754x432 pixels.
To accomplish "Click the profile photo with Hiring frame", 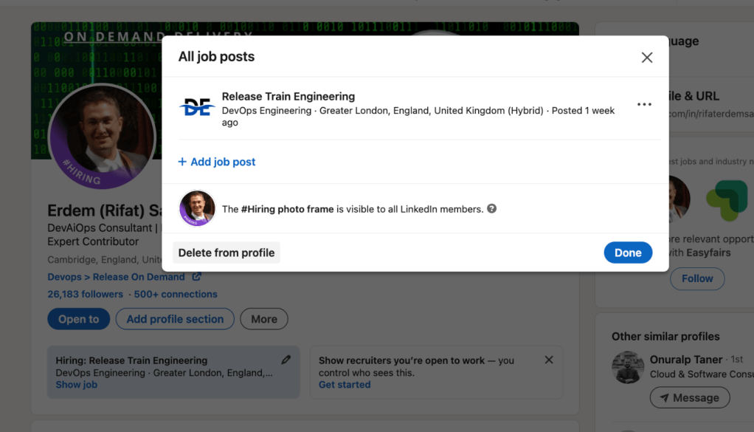I will (x=102, y=137).
